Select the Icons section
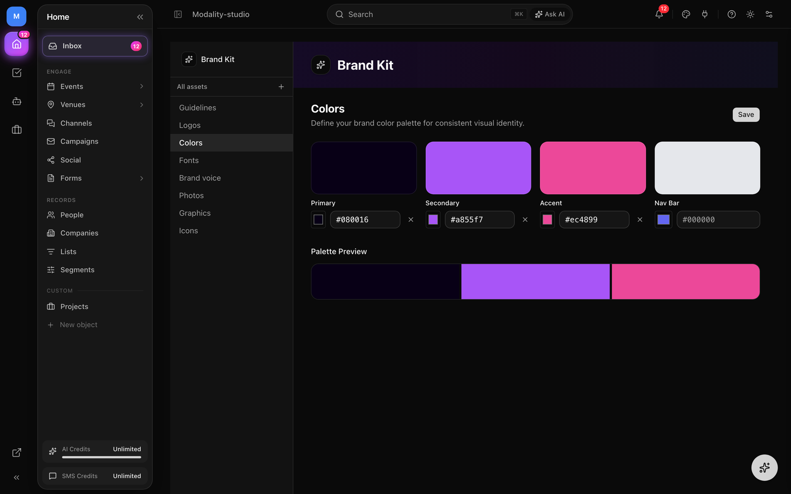 click(x=231, y=231)
